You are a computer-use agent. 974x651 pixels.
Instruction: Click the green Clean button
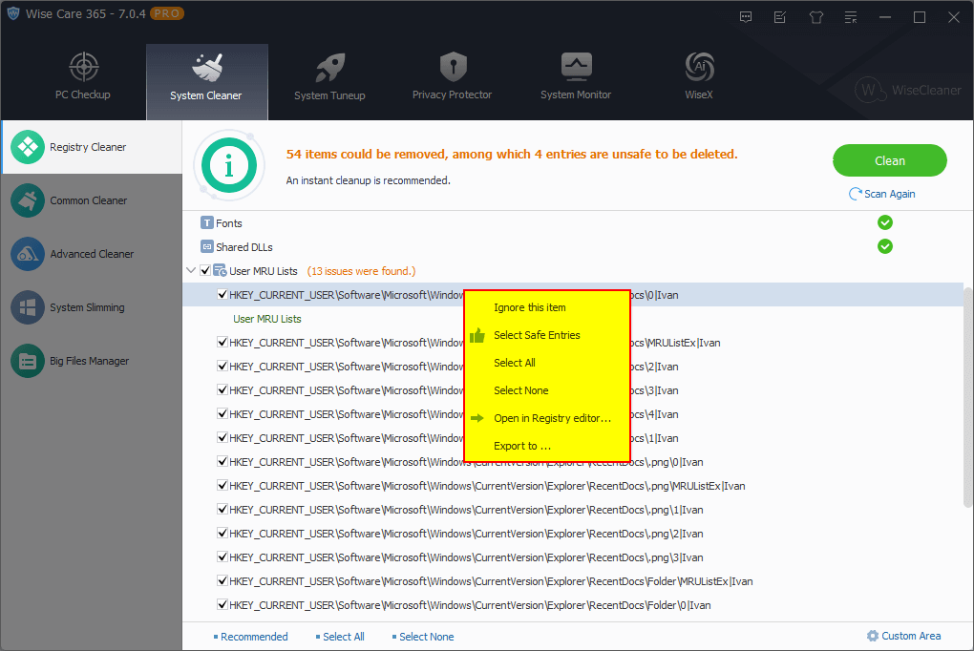tap(890, 161)
